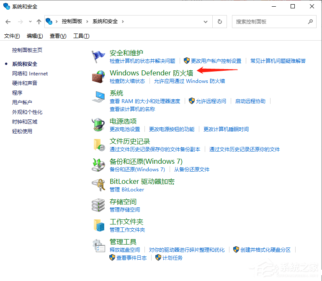The image size is (322, 281).
Task: Click the Administrative Tools gear icon
Action: point(98,245)
